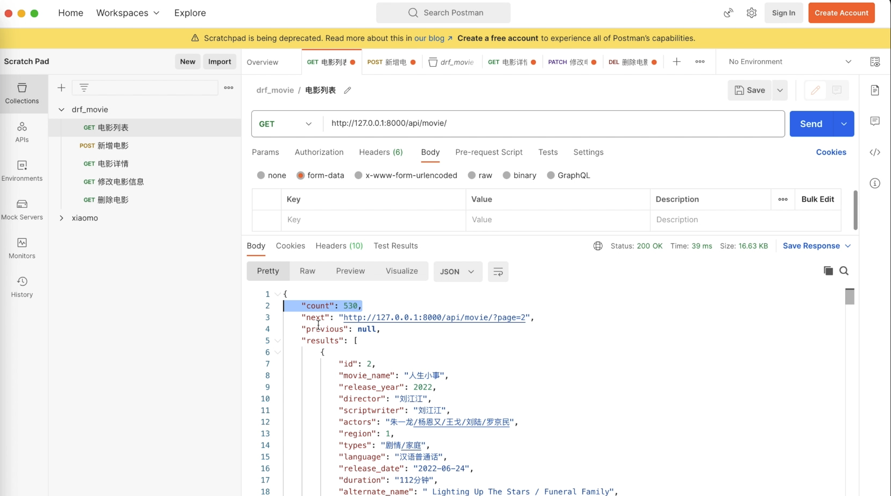Search within the response body
This screenshot has width=891, height=496.
(844, 271)
